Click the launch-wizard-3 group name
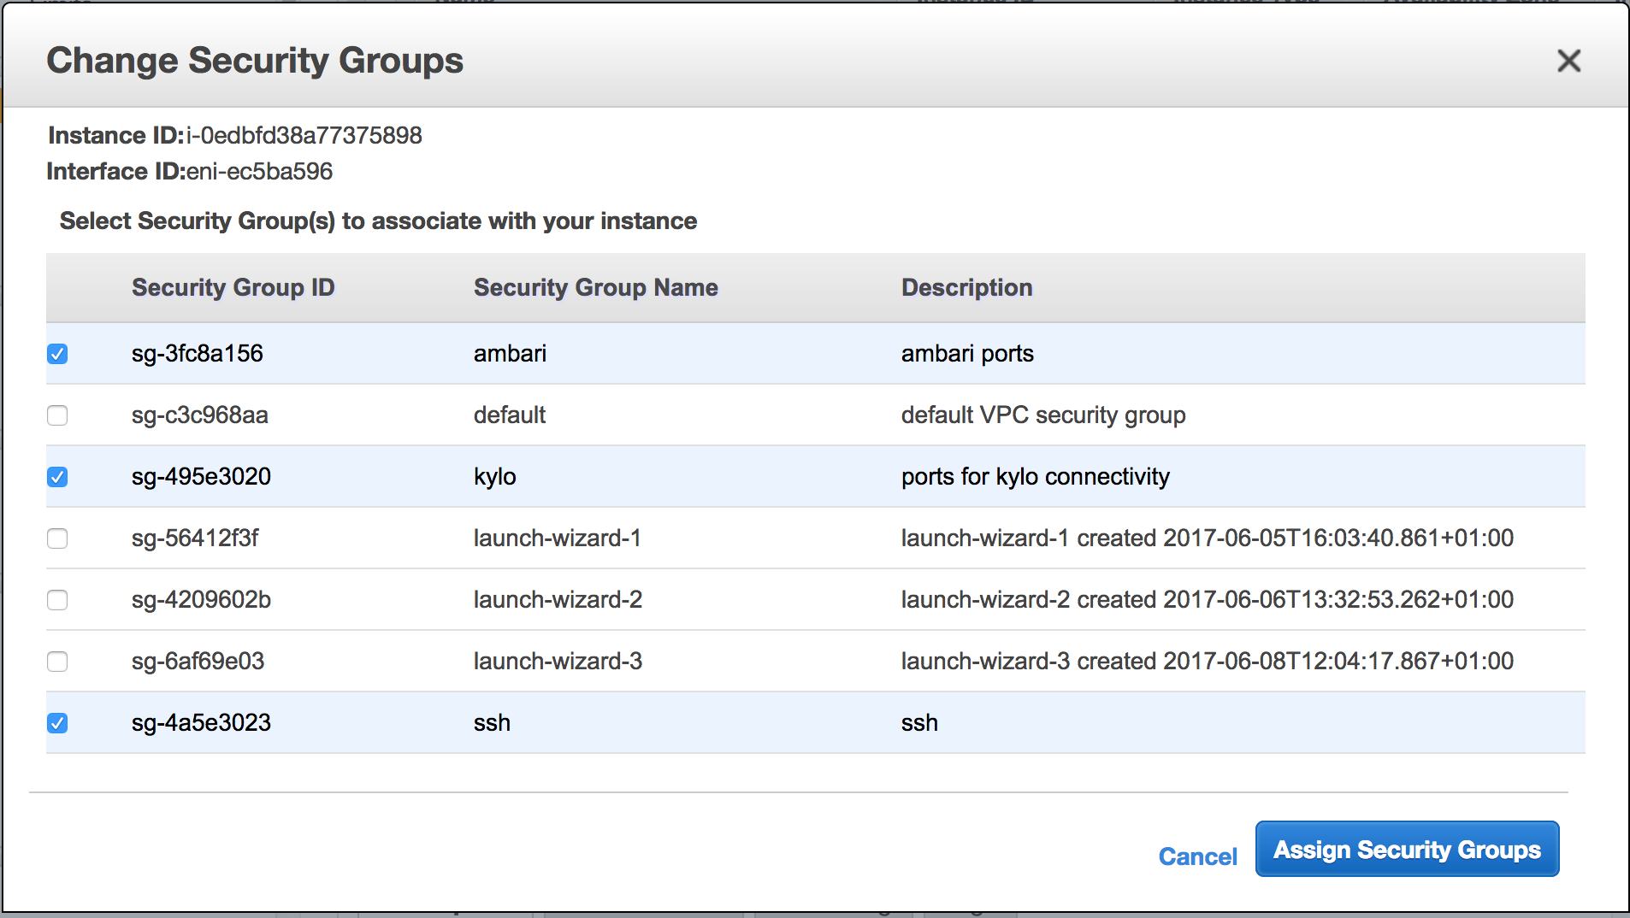Image resolution: width=1630 pixels, height=918 pixels. (x=558, y=662)
